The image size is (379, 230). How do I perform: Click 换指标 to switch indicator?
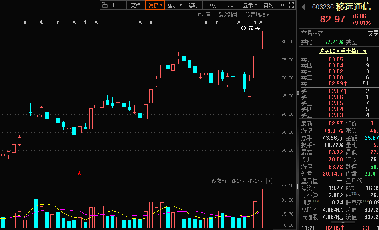[255, 181]
